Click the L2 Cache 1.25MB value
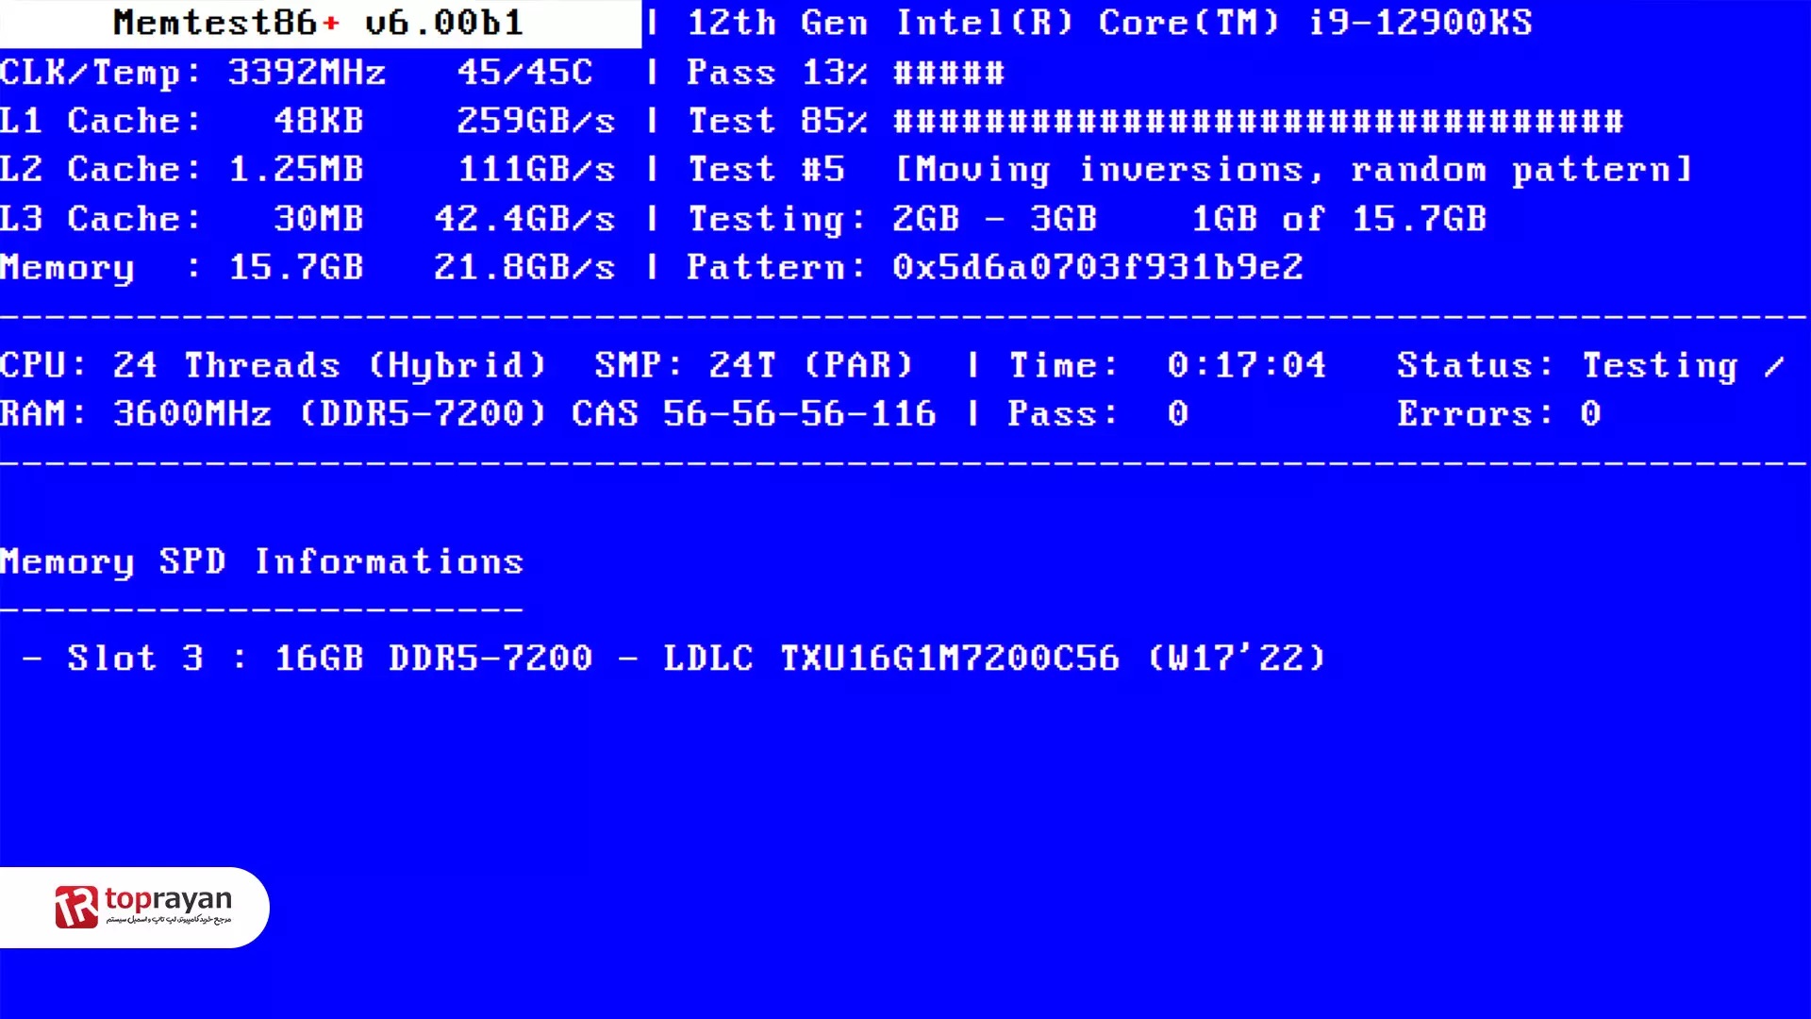Image resolution: width=1811 pixels, height=1019 pixels. point(295,170)
